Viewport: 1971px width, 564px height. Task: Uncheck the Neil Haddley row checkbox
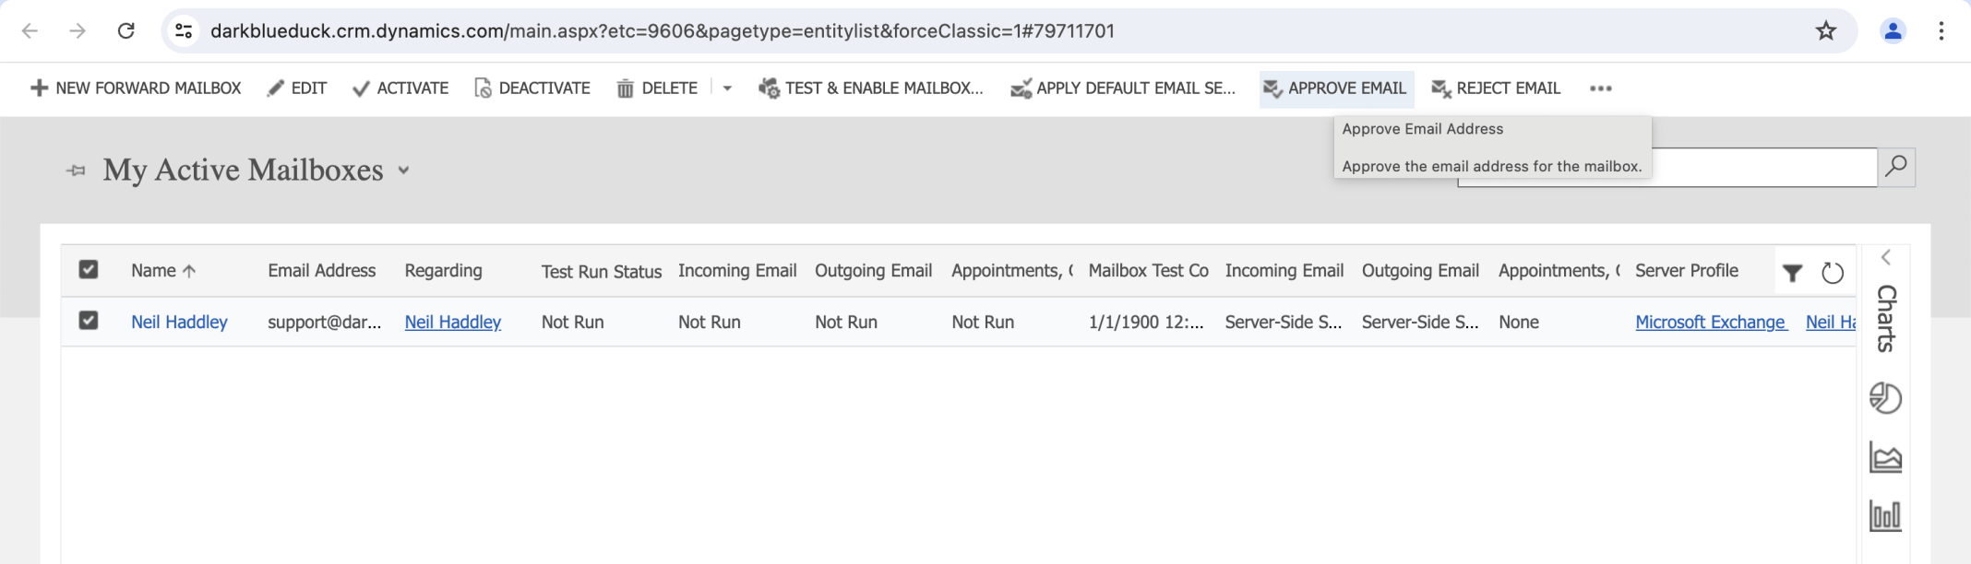coord(89,321)
